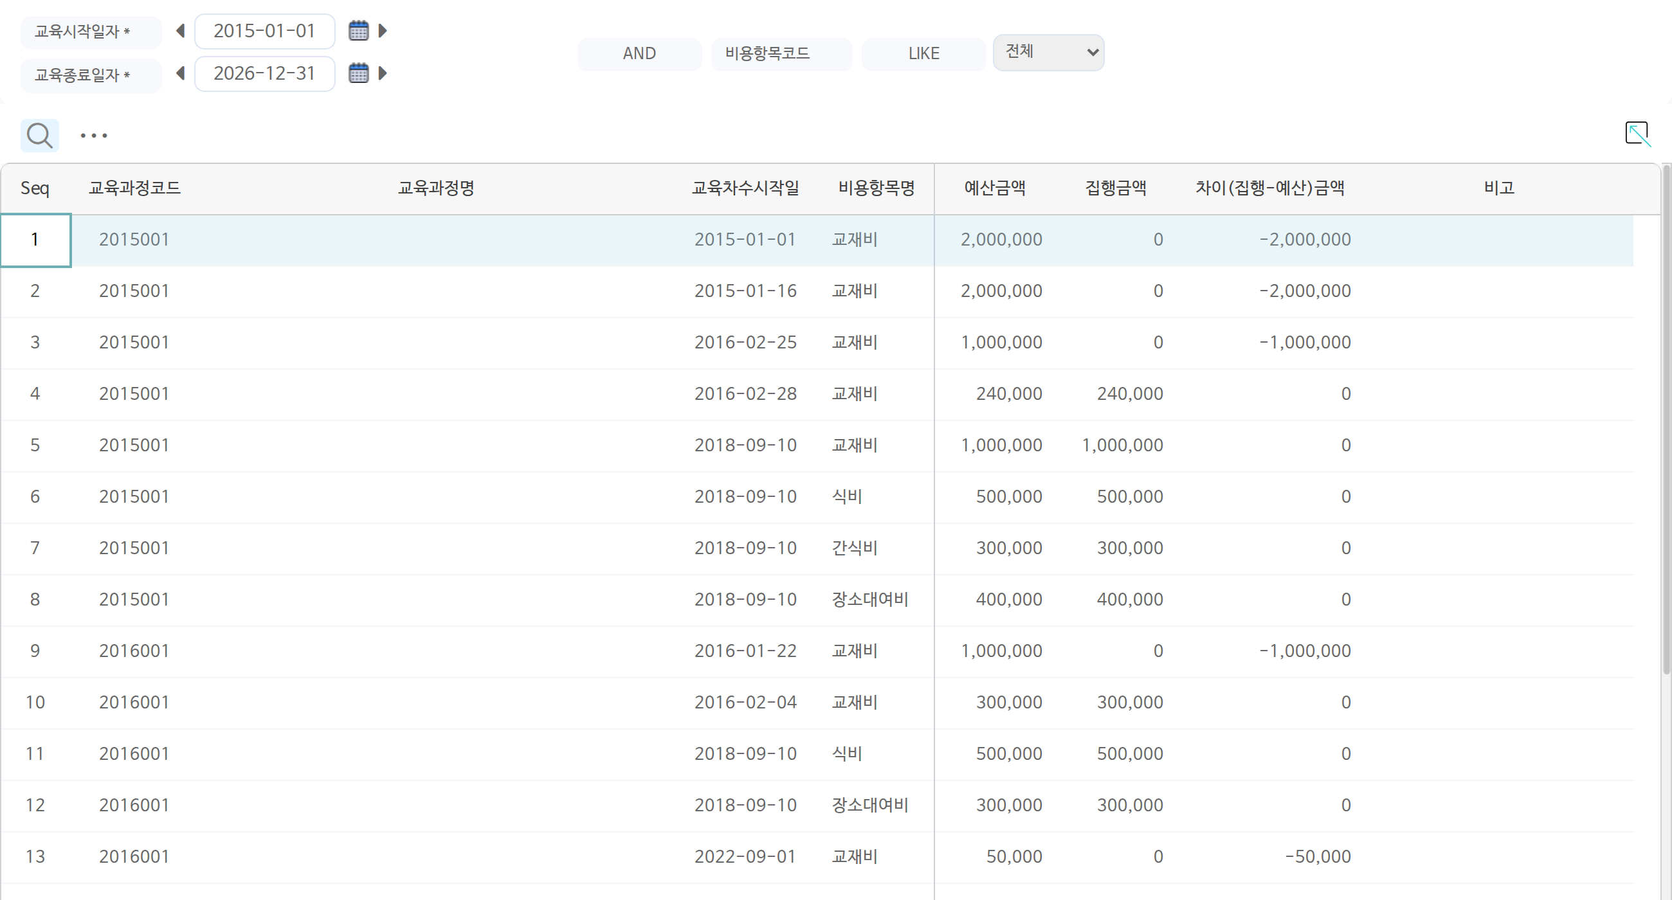The height and width of the screenshot is (900, 1672).
Task: Click next-date arrow for 교육시작일자
Action: click(383, 30)
